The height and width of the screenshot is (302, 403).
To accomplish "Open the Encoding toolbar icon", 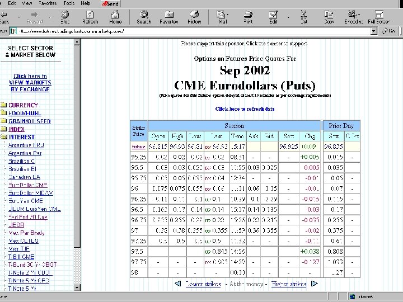I will [354, 17].
